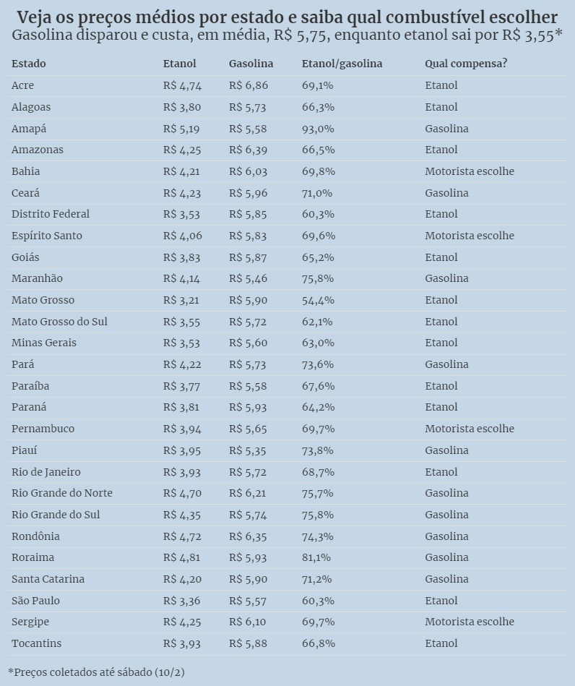Select the Tocantins row name
Image resolution: width=575 pixels, height=686 pixels.
coord(36,643)
